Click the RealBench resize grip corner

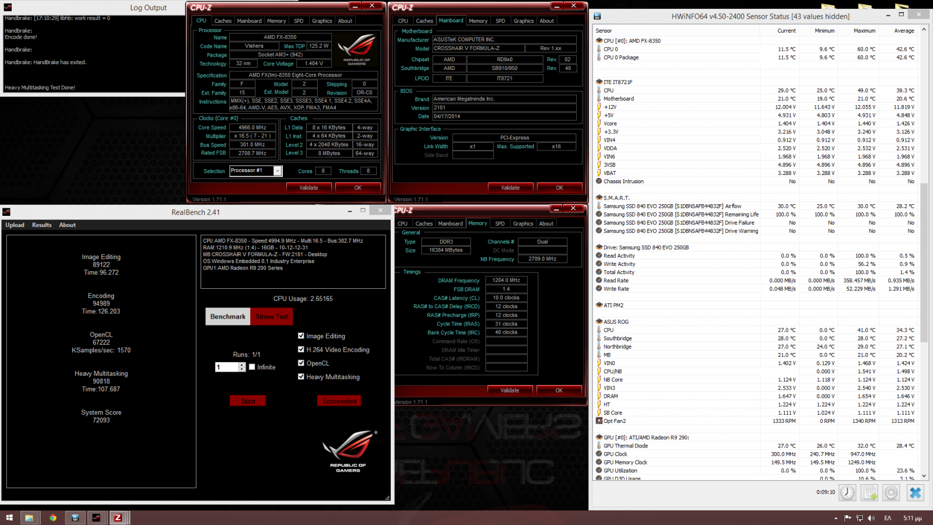tap(387, 498)
